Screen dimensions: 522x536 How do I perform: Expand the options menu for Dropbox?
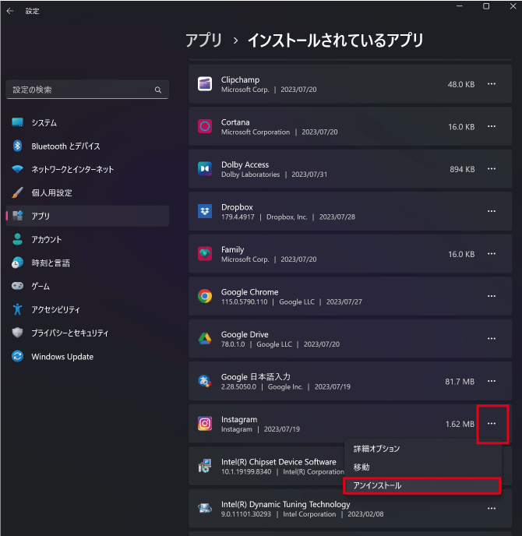tap(492, 211)
